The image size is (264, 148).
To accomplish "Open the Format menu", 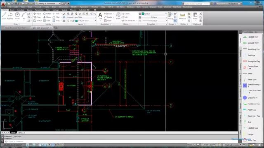I will point(38,7).
